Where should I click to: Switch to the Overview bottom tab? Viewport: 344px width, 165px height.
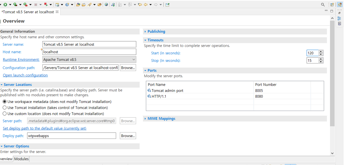[6, 159]
